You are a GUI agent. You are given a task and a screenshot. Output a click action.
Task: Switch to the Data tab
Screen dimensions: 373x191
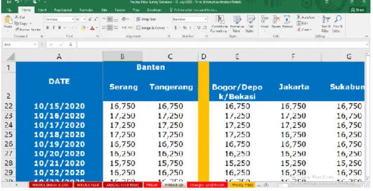pyautogui.click(x=104, y=10)
